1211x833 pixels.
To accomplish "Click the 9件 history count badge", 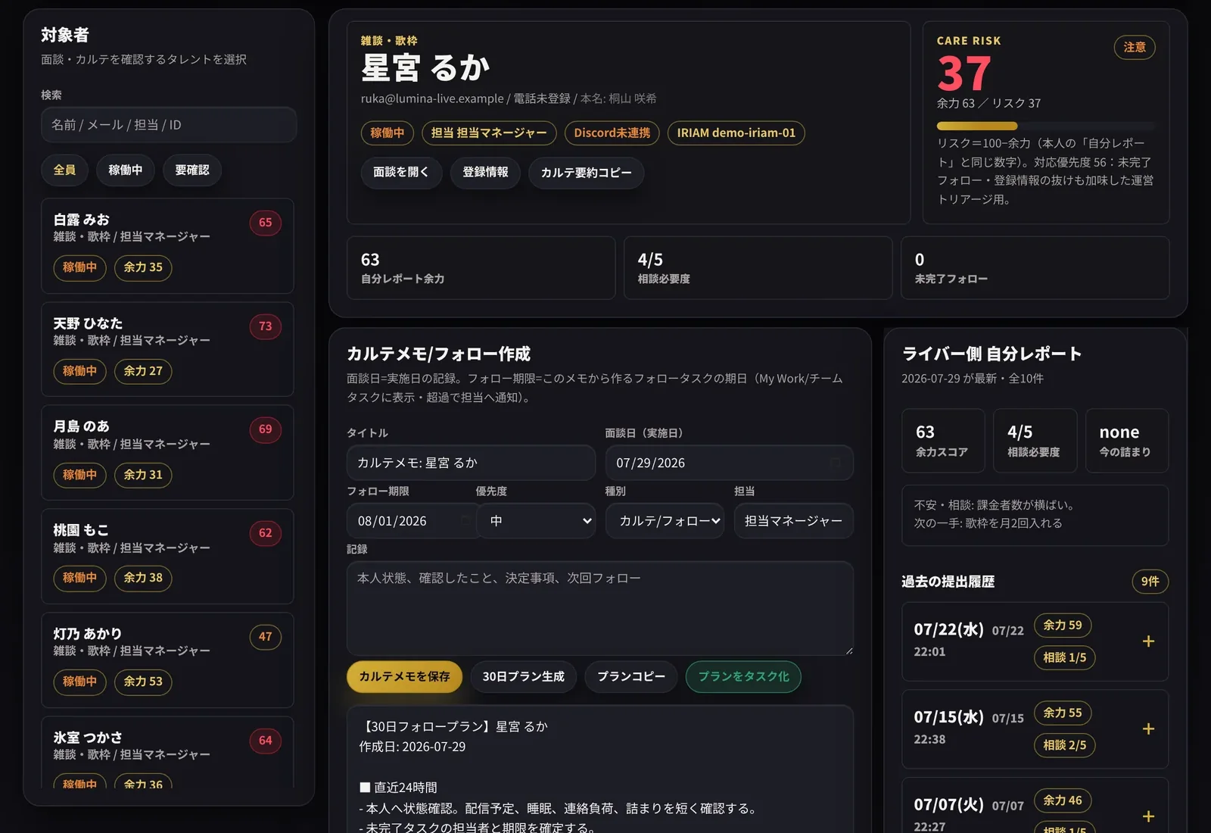I will pyautogui.click(x=1150, y=582).
